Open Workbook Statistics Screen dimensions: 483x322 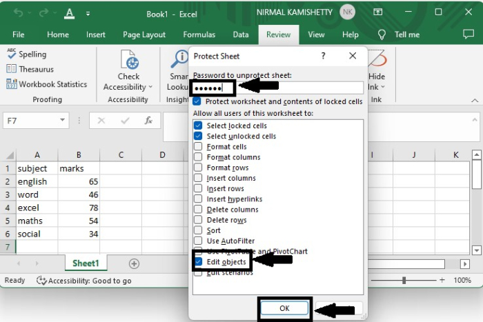coord(47,84)
